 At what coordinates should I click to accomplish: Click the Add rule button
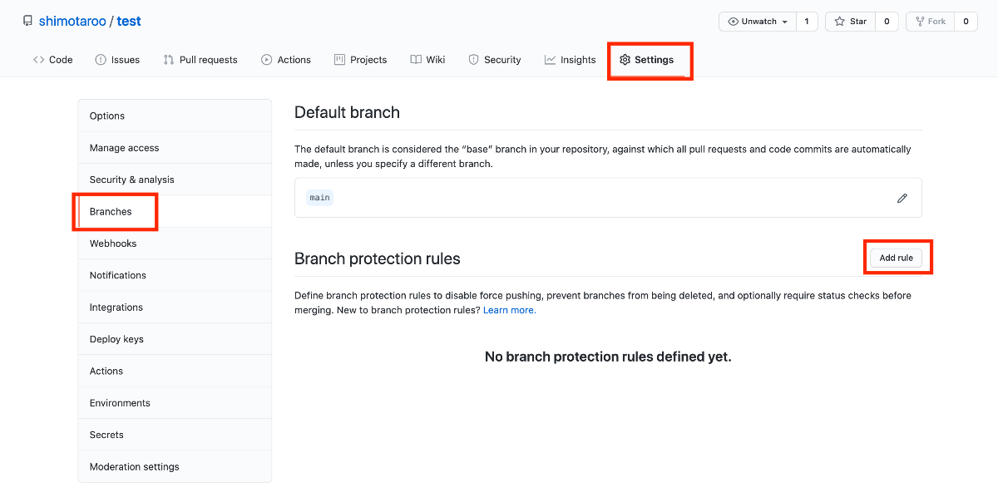[x=896, y=258]
